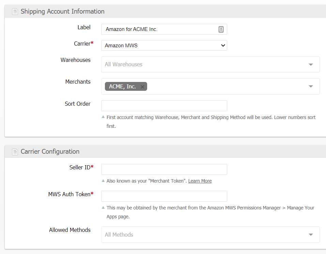Click the All Methods placeholder text
This screenshot has height=254, width=326.
click(119, 235)
